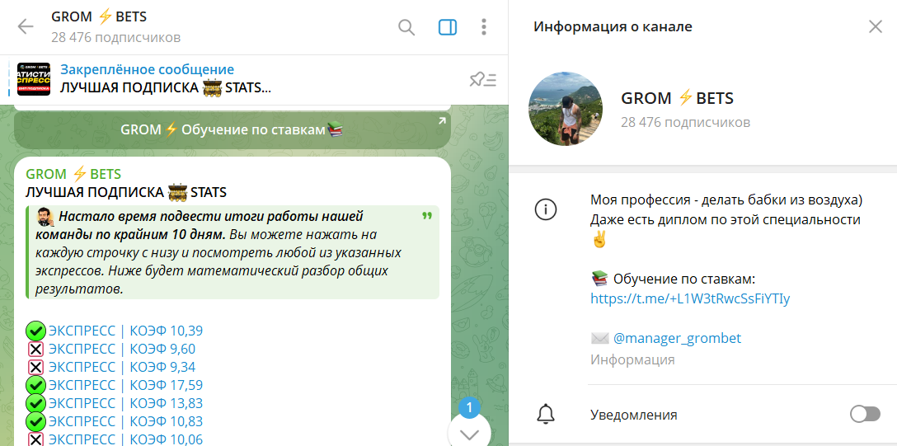Close the channel info panel

pyautogui.click(x=876, y=26)
